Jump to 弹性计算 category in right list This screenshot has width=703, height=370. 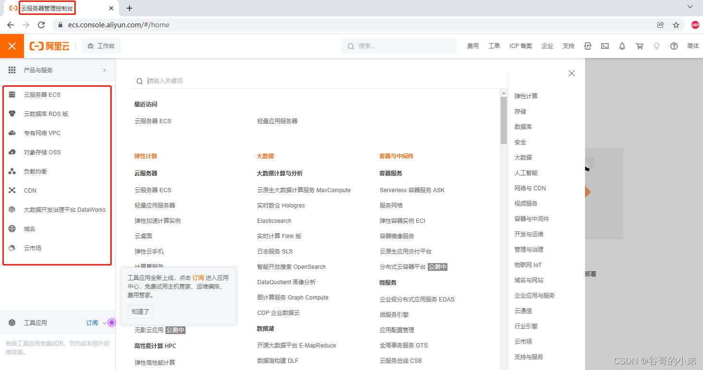[x=526, y=96]
